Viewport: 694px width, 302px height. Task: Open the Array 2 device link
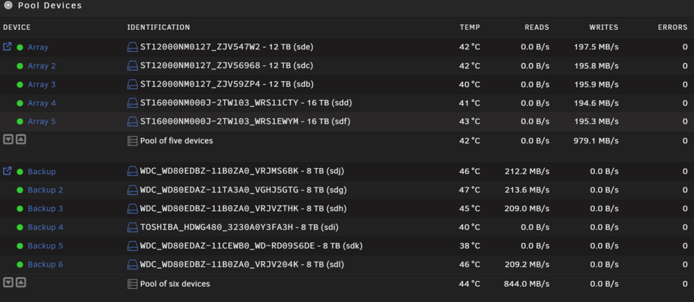(x=42, y=65)
